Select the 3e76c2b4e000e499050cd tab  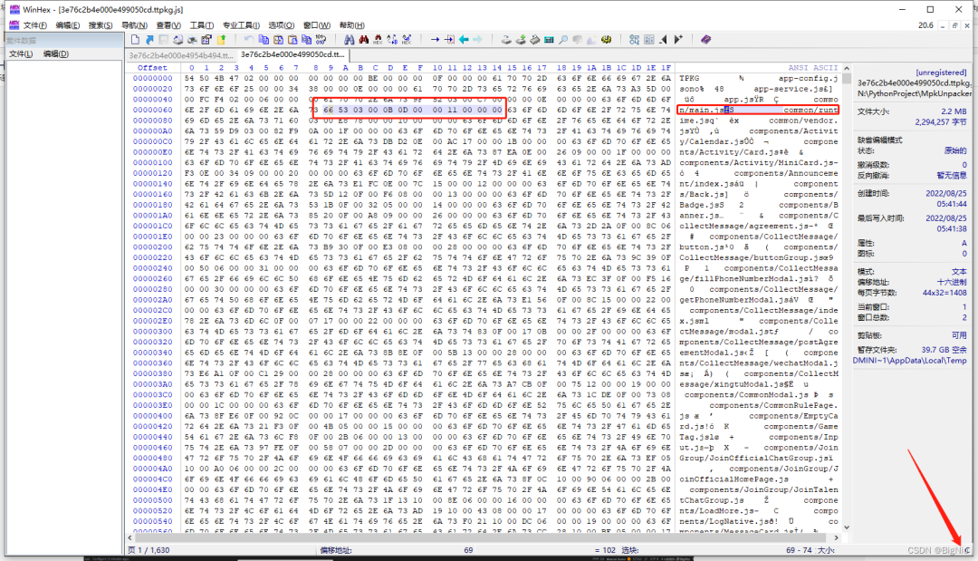click(x=293, y=54)
